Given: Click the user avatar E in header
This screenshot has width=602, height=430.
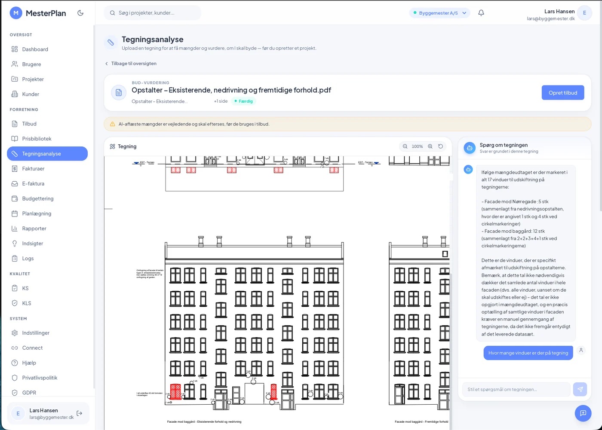Looking at the screenshot, I should click(584, 13).
